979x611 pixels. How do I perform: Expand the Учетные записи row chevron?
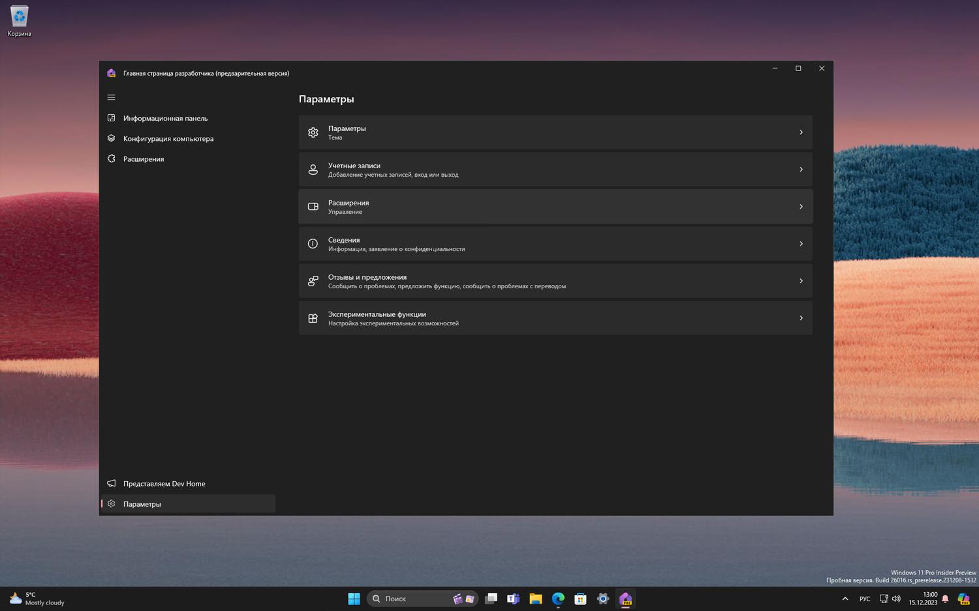(801, 170)
